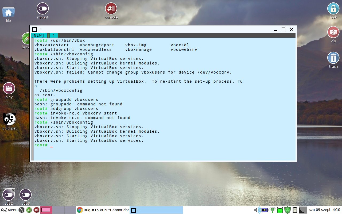Click the green shield firewall tray icon
The width and height of the screenshot is (342, 214).
(x=287, y=210)
